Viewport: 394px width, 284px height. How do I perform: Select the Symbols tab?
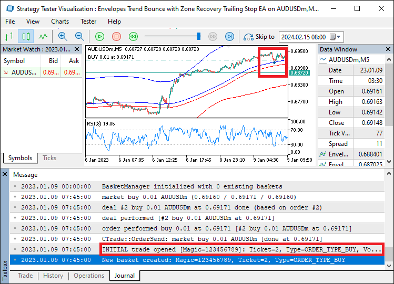point(20,158)
